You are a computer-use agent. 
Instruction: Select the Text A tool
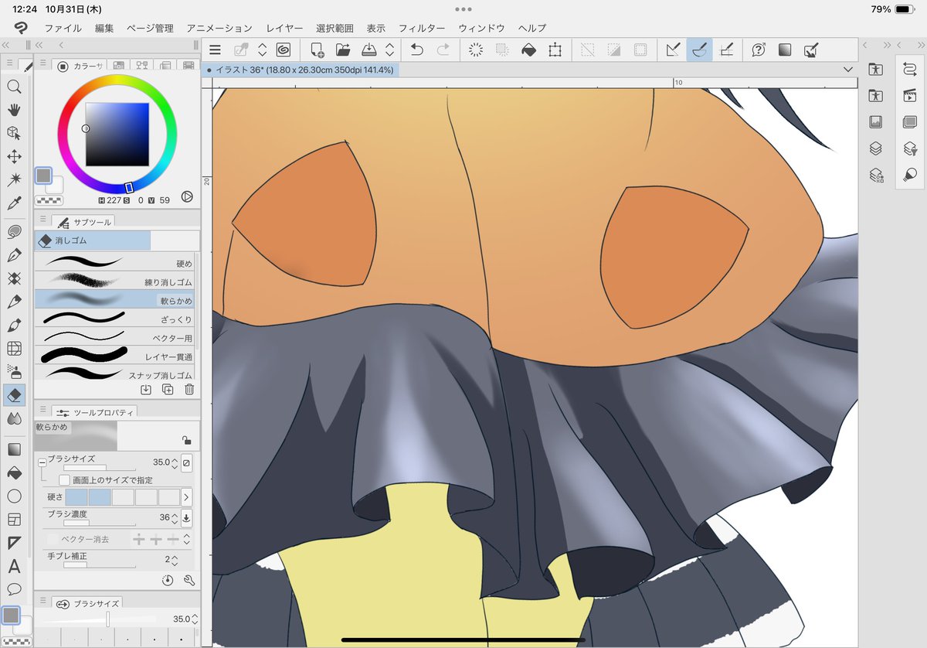pos(14,567)
